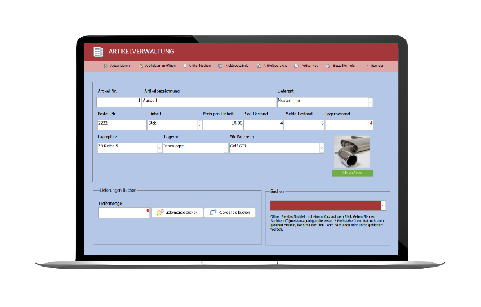Expand the Lieferant dropdown
481x307 pixels.
371,102
